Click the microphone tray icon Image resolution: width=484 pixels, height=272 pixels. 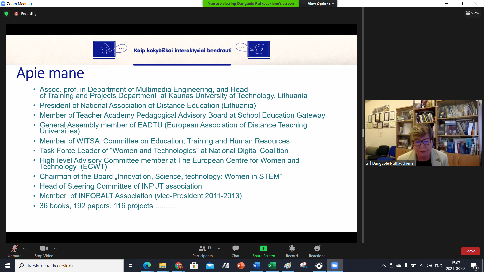point(406,266)
